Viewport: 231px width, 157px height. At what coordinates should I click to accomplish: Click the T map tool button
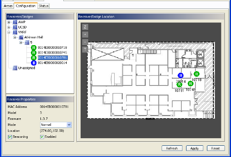point(85,50)
